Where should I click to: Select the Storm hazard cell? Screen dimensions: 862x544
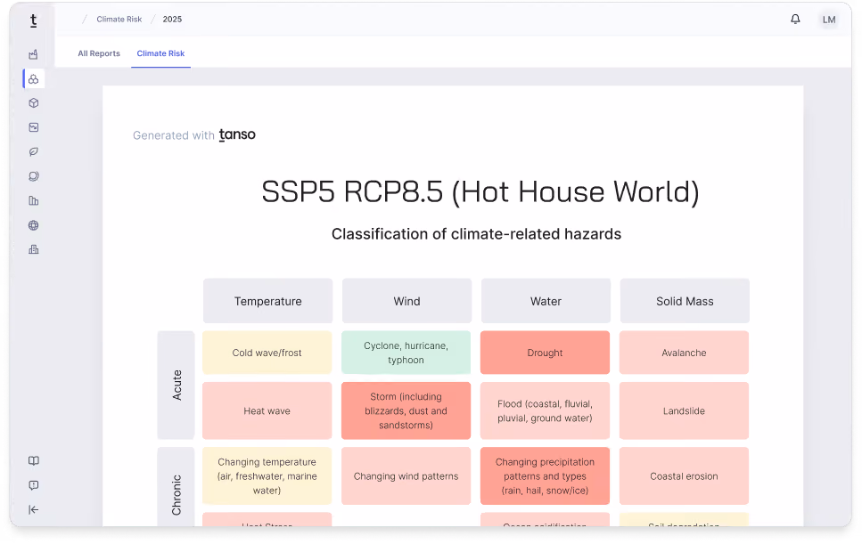406,410
